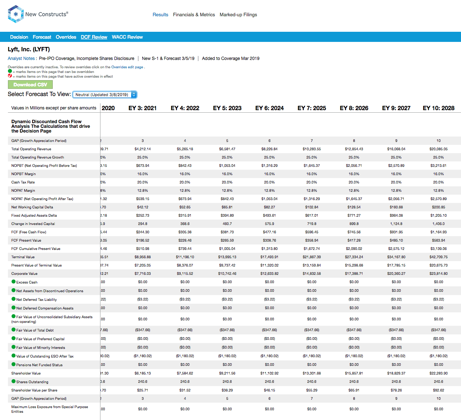Image resolution: width=461 pixels, height=420 pixels.
Task: Click the Pre-IPO Coverage, Incomplete Shares Disclosure note
Action: 87,59
